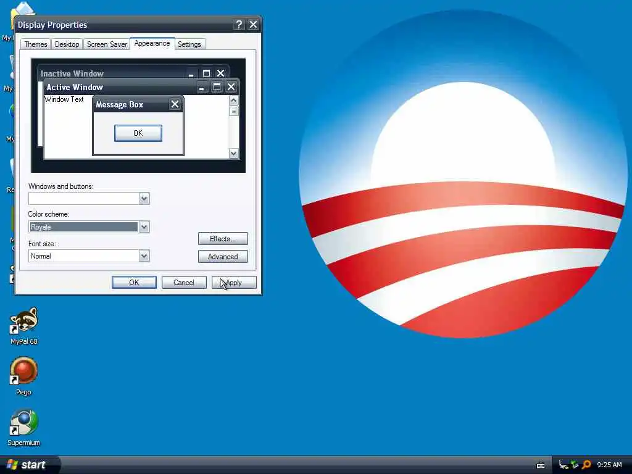Click the Active Window maximize button in preview
This screenshot has width=632, height=474.
[217, 87]
